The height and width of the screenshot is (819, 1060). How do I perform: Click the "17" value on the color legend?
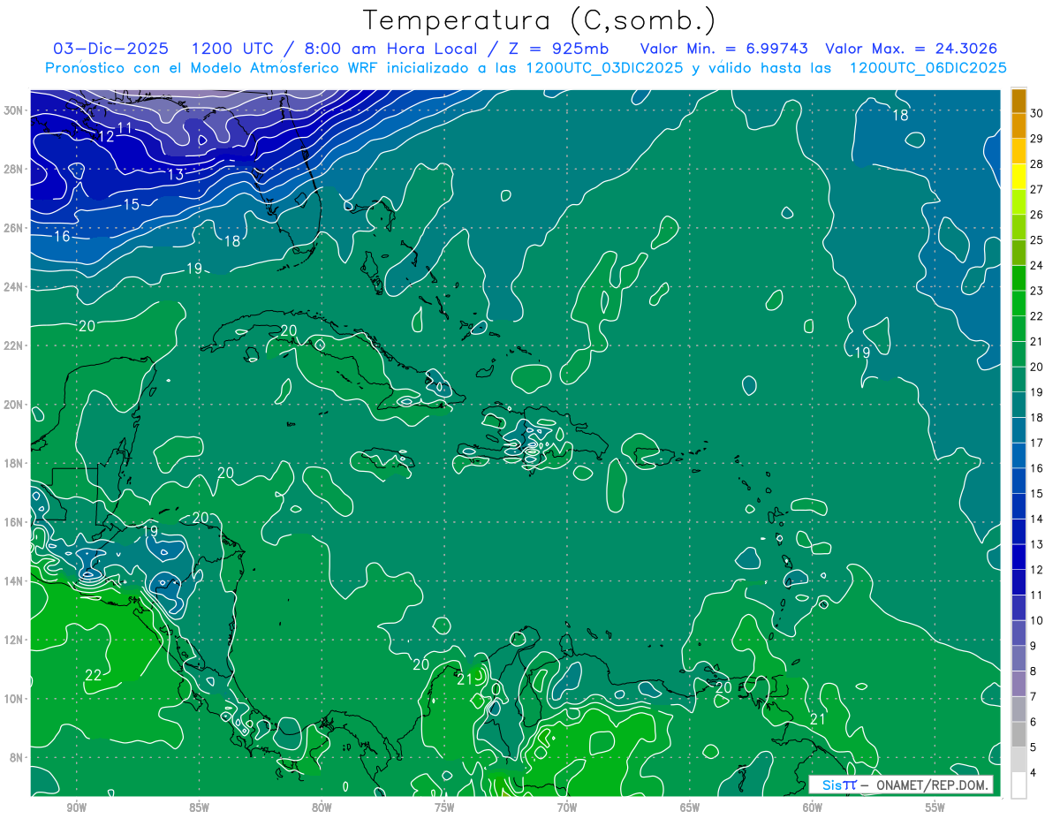coord(1037,443)
